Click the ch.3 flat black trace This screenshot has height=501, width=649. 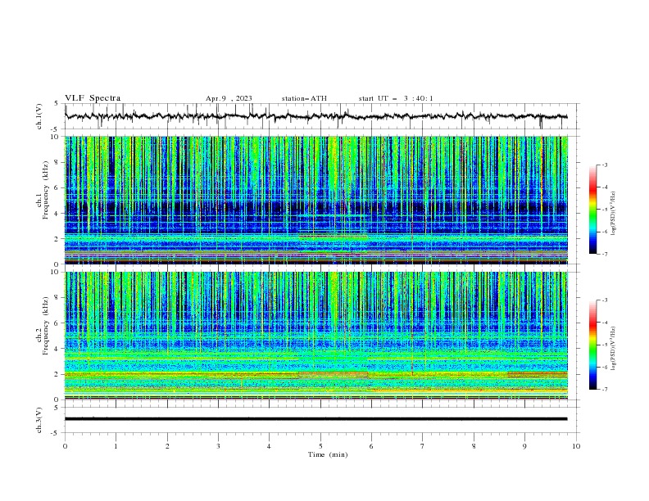[315, 419]
